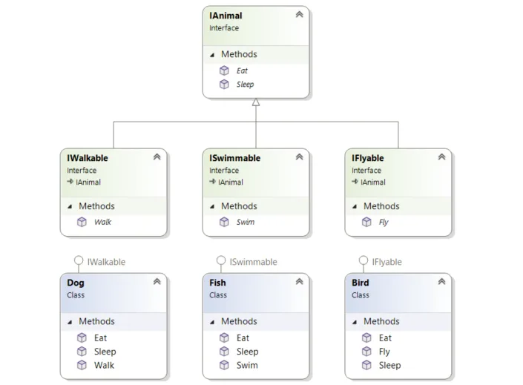Viewport: 523px width, 385px height.
Task: Click the Sleep method icon in IAnimal
Action: (x=224, y=84)
